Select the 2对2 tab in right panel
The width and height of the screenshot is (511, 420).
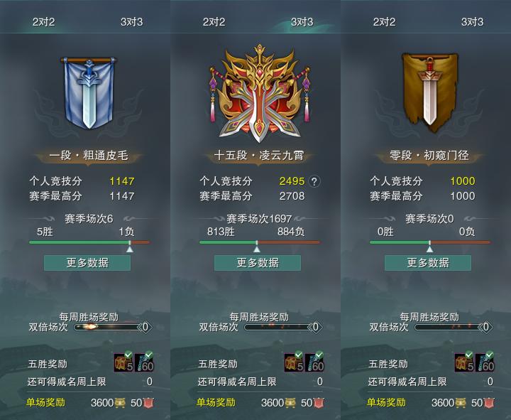click(x=384, y=22)
